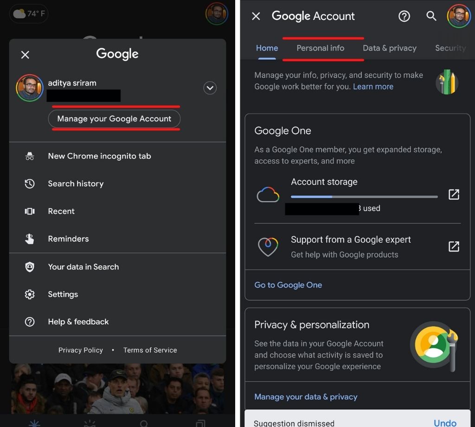Switch to the Data & privacy tab

tap(389, 48)
